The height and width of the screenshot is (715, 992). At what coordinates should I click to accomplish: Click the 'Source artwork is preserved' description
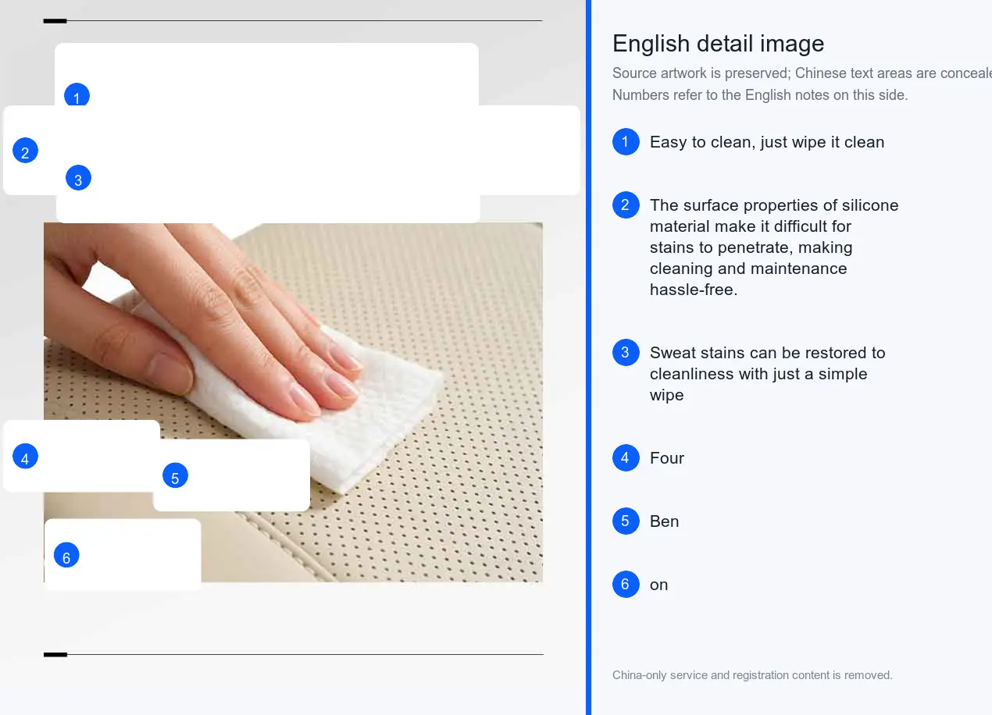802,84
